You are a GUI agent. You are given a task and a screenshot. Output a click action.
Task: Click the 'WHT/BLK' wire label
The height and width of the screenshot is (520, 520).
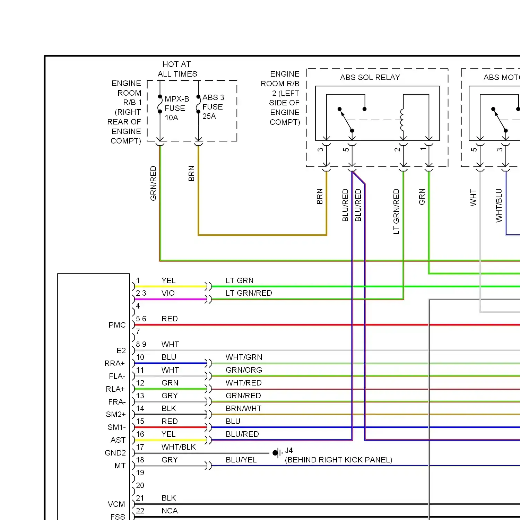point(179,447)
